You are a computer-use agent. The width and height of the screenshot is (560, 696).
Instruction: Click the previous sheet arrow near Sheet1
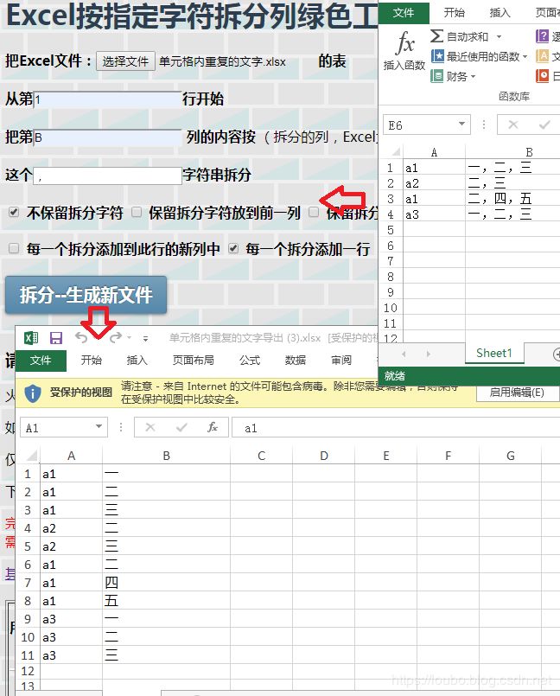click(404, 354)
